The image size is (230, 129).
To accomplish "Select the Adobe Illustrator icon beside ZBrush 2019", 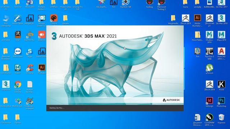I will coord(197,20).
